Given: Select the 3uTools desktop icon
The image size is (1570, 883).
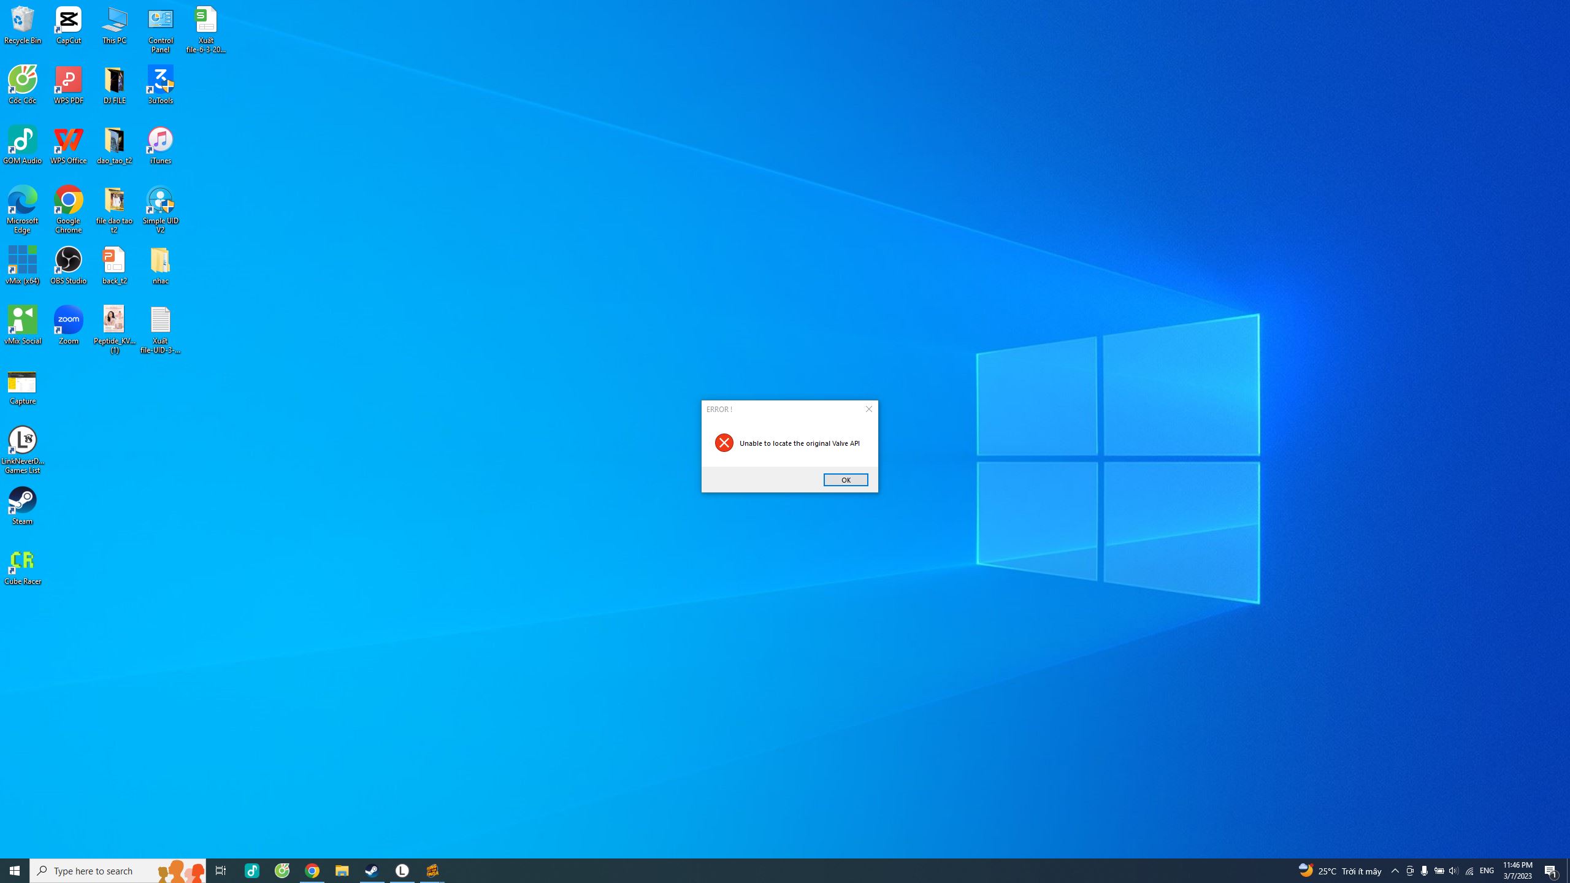Looking at the screenshot, I should pyautogui.click(x=160, y=84).
